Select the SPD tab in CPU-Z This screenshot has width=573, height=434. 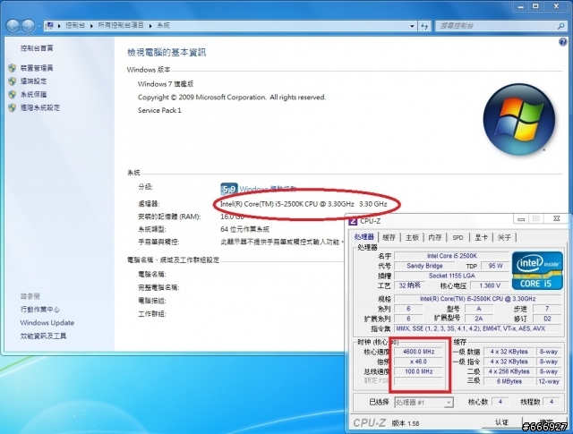458,237
